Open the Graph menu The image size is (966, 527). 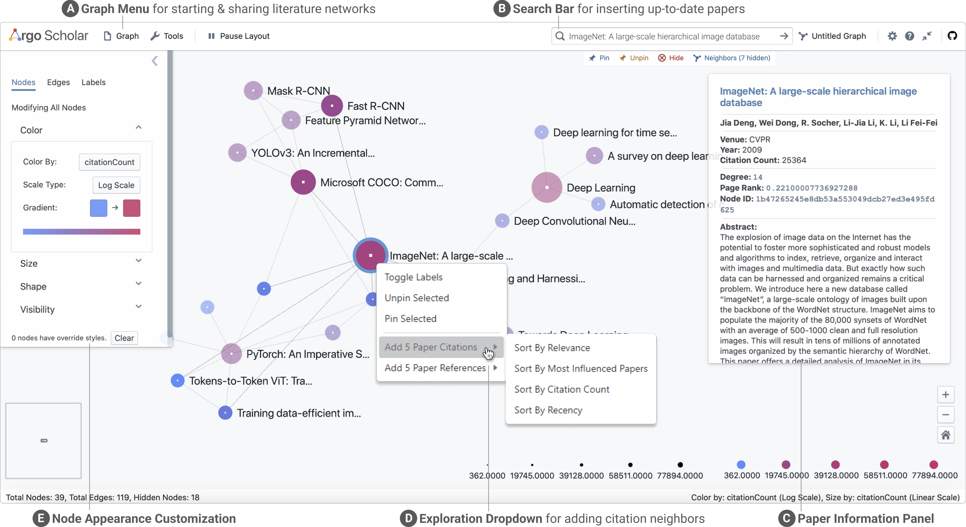[121, 36]
